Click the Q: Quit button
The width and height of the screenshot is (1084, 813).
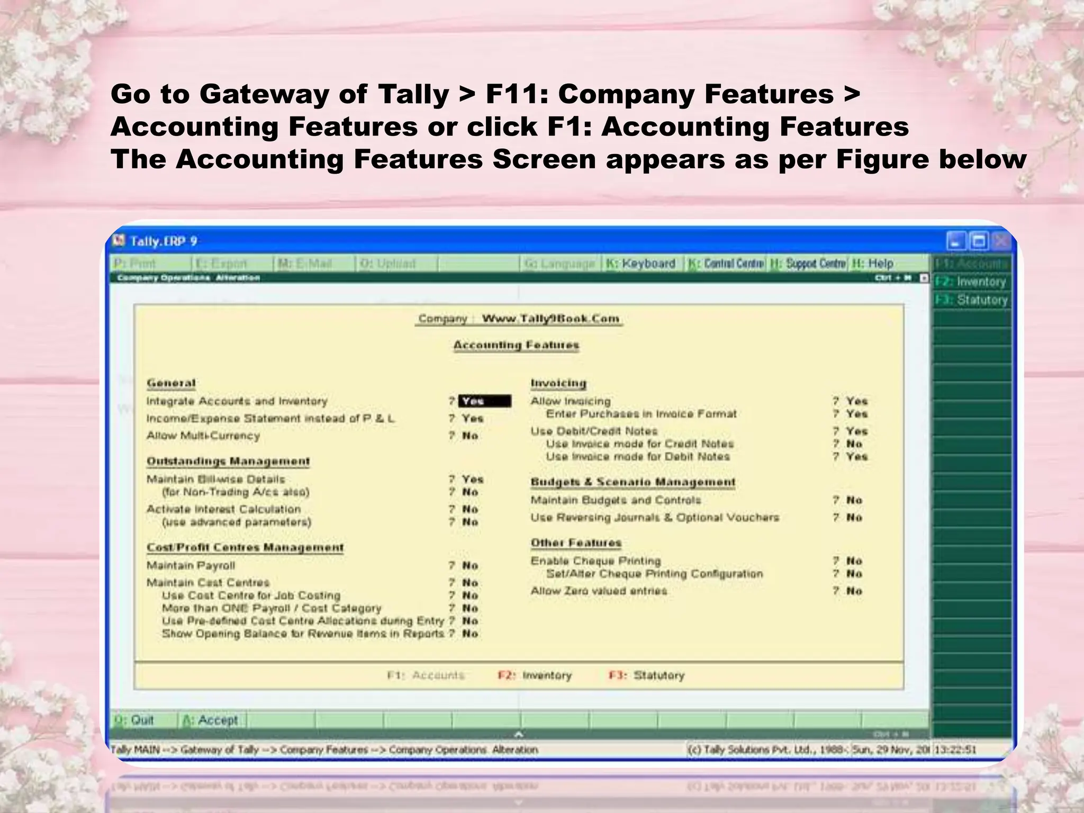coord(144,720)
